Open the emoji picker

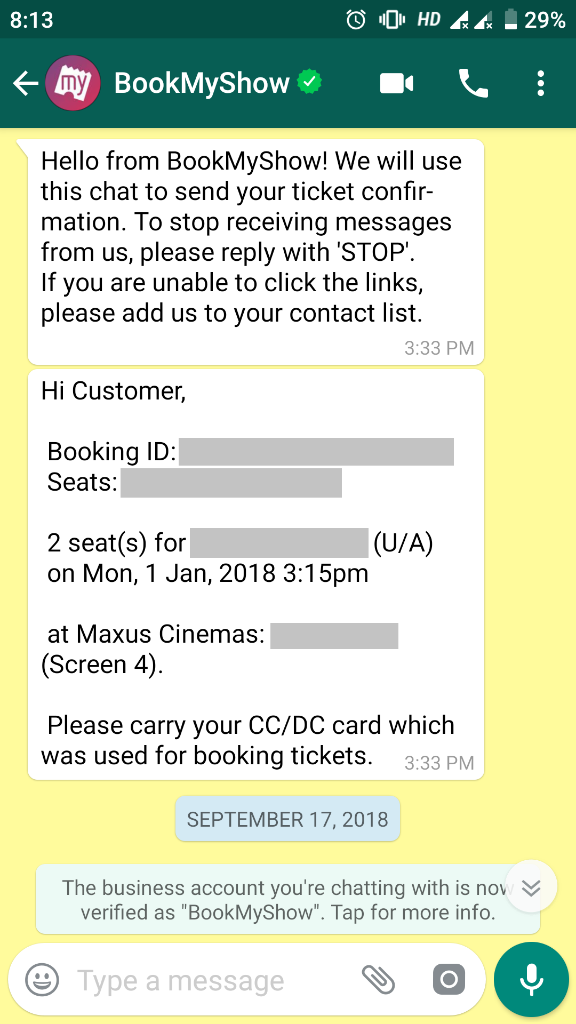(x=42, y=980)
